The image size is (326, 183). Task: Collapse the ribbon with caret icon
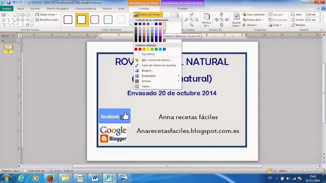(x=318, y=9)
